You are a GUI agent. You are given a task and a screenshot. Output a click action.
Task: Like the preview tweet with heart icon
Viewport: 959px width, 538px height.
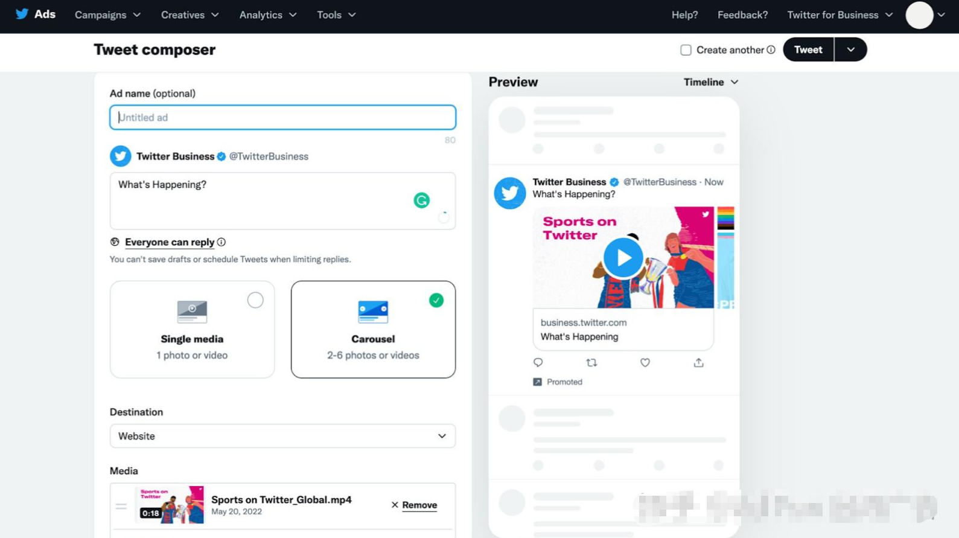point(645,363)
